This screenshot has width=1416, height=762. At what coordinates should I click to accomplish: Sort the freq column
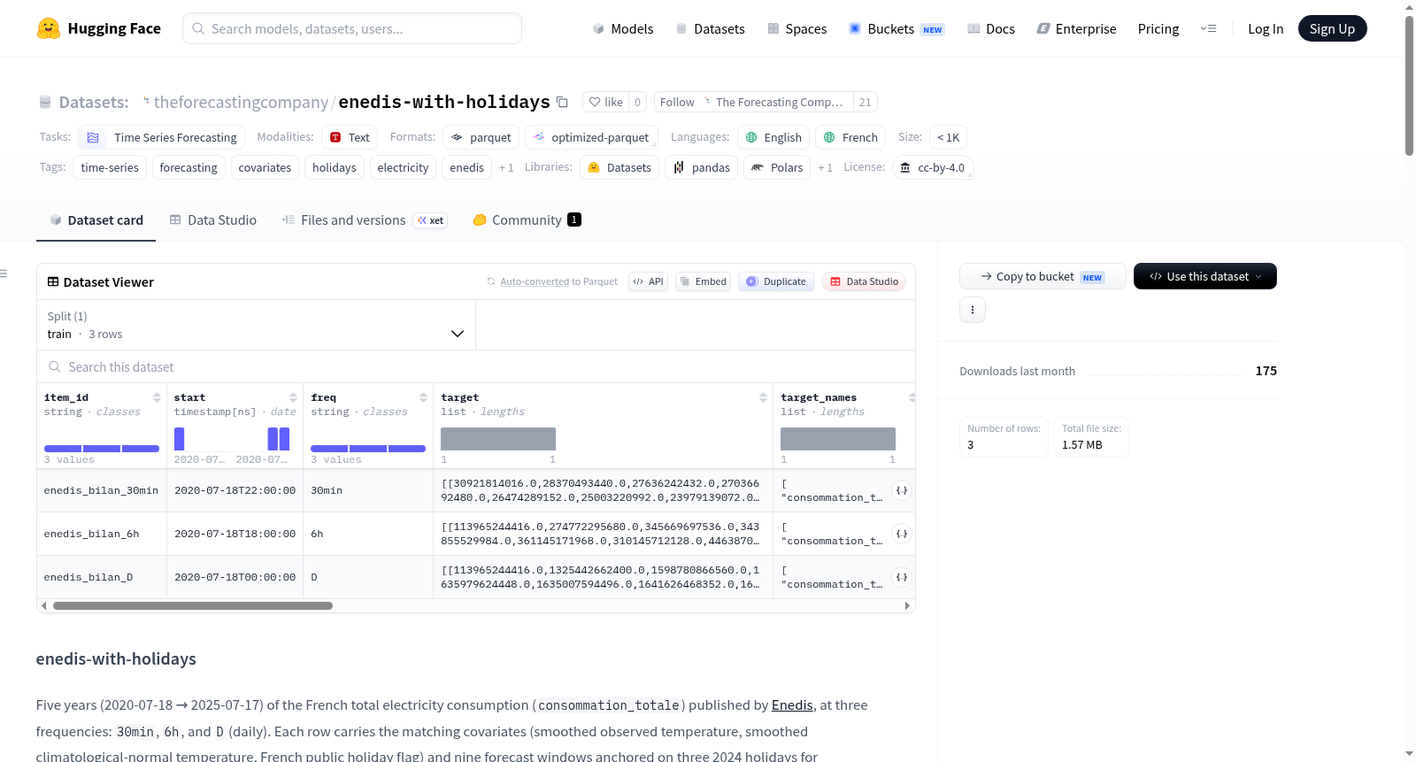pyautogui.click(x=423, y=397)
